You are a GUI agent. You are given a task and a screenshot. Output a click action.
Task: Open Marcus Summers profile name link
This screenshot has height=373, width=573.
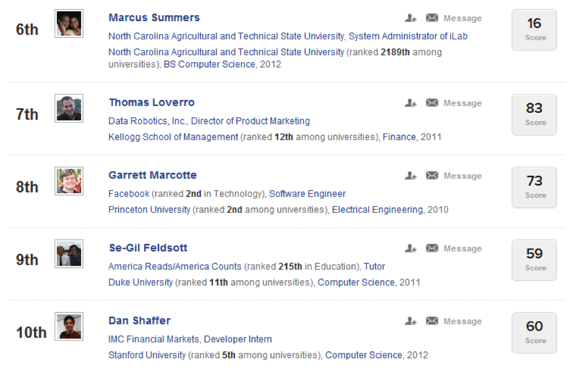154,18
